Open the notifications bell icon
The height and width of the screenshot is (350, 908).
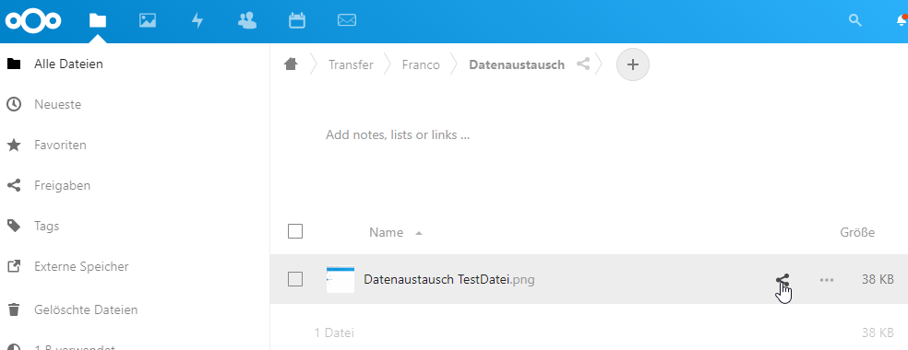(902, 21)
